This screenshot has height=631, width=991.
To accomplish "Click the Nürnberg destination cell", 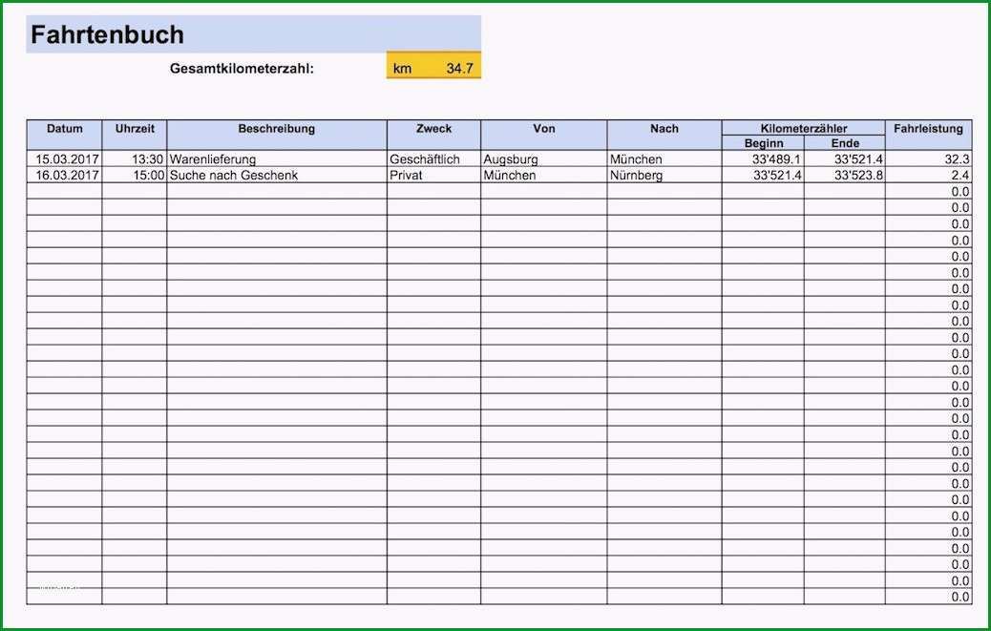I will point(664,175).
